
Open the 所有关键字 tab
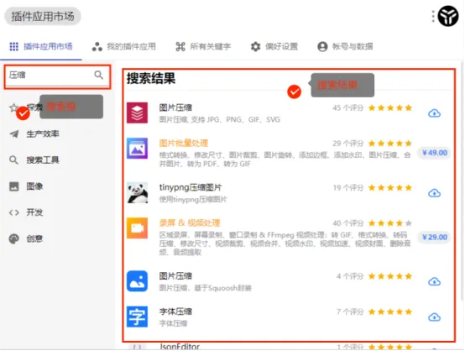[203, 46]
